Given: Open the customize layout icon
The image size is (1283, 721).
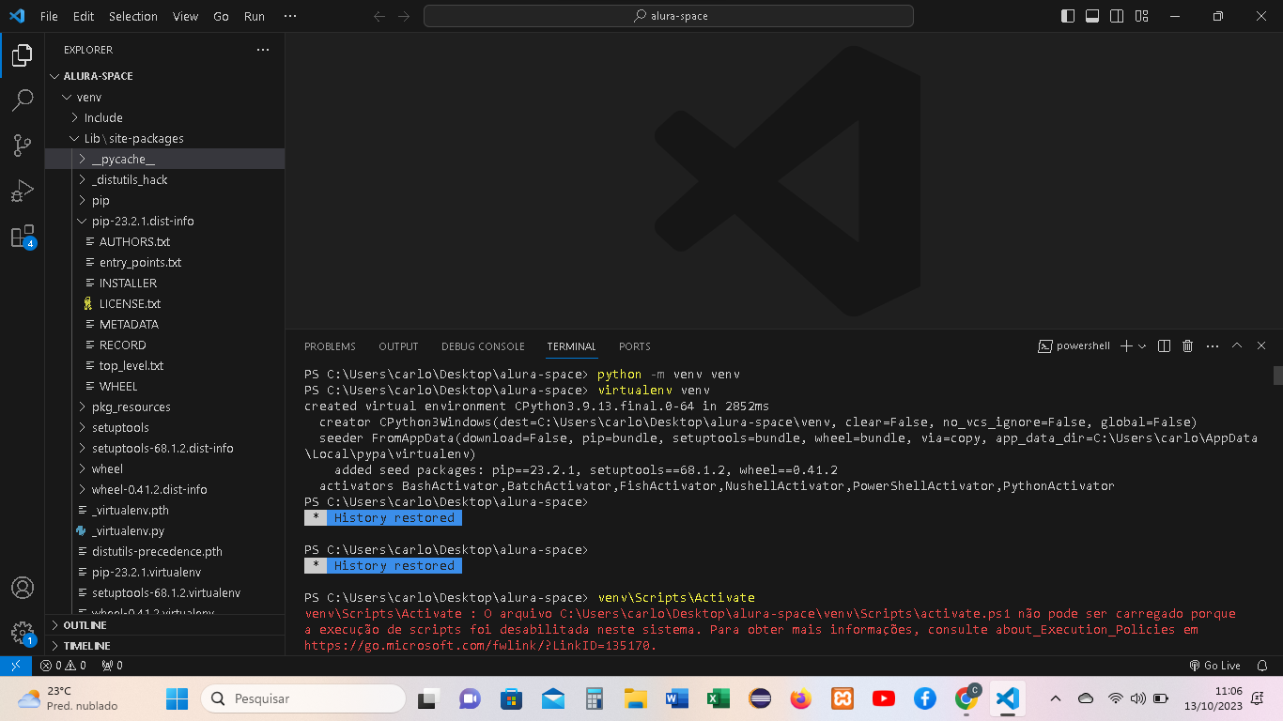Looking at the screenshot, I should click(1141, 16).
